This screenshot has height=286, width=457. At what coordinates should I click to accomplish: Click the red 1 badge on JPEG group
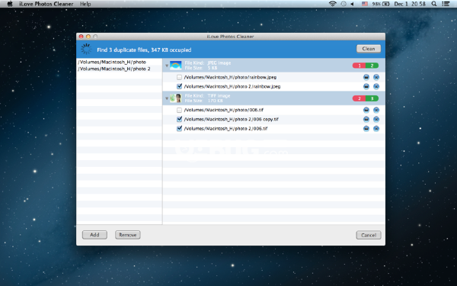tap(359, 66)
